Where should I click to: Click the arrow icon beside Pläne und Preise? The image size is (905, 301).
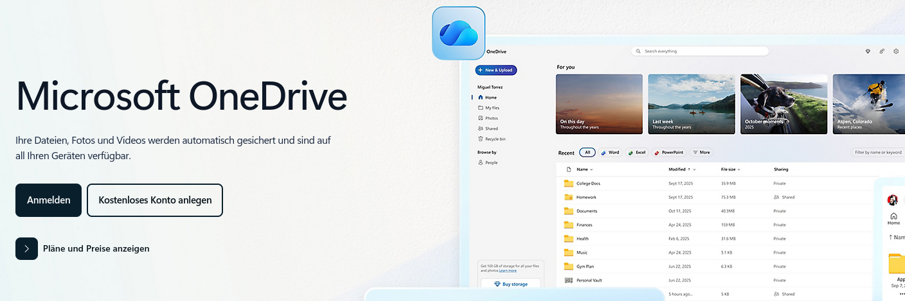[x=26, y=248]
